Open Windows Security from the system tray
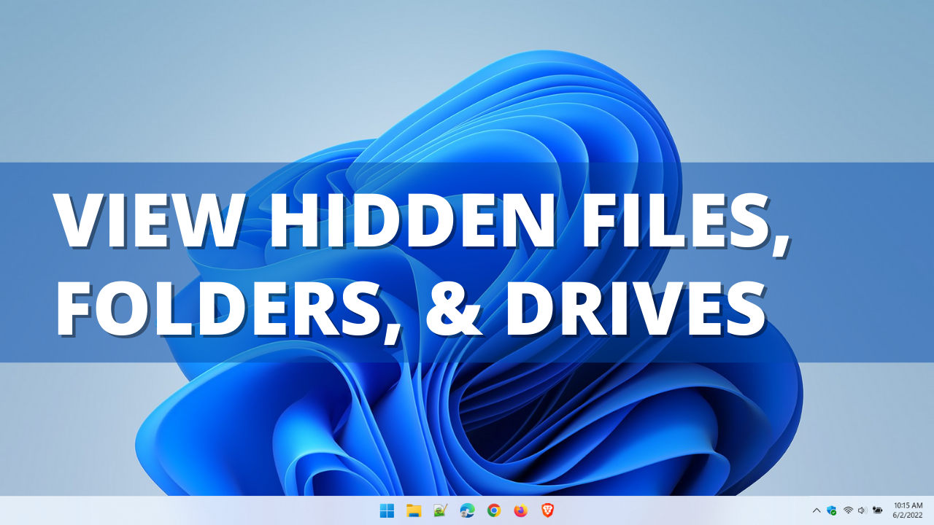 point(832,510)
